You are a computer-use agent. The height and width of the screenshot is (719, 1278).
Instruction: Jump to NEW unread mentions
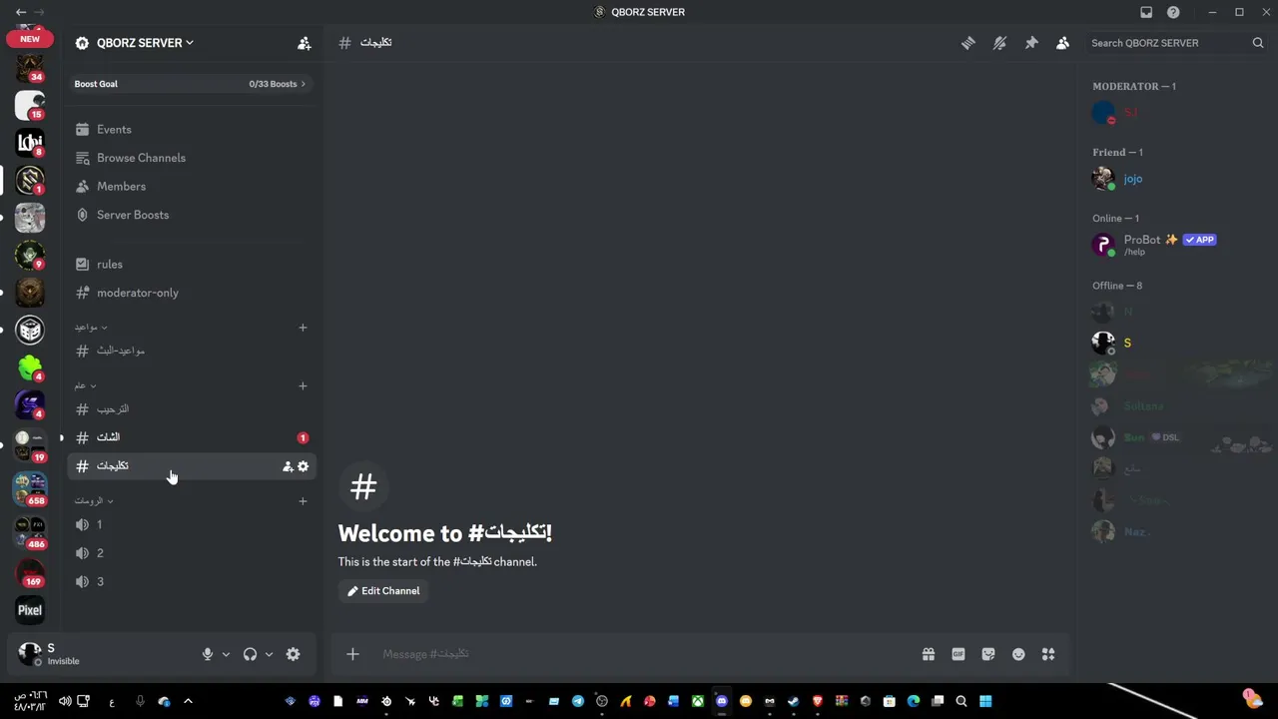click(x=30, y=39)
